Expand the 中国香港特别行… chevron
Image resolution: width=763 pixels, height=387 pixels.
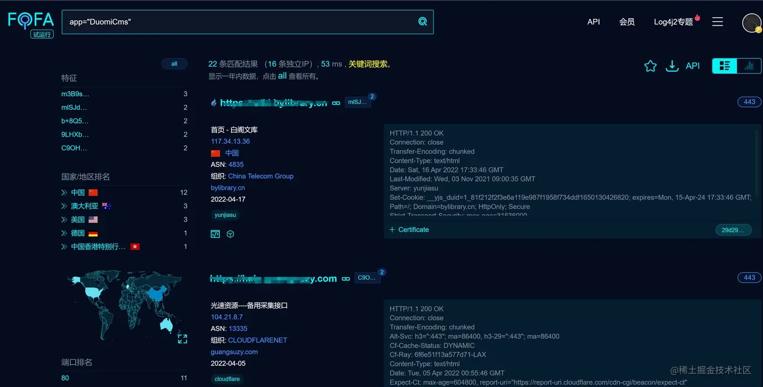click(x=64, y=247)
